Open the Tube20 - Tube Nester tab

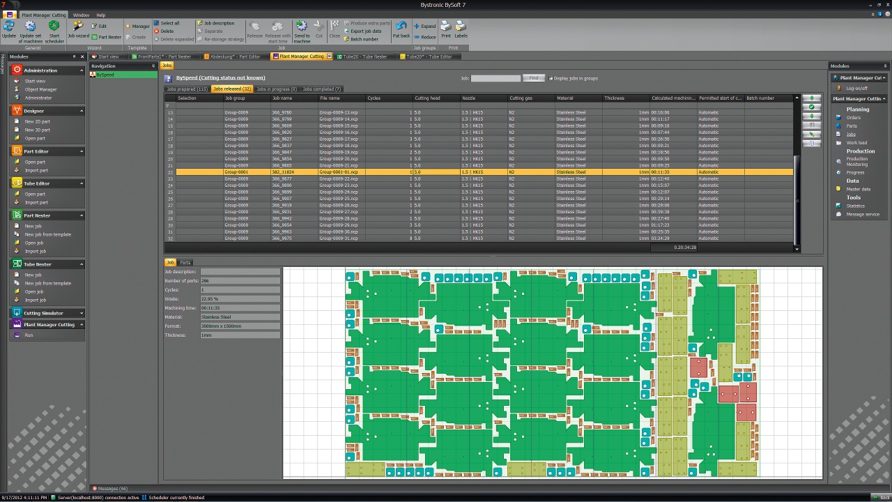[364, 56]
